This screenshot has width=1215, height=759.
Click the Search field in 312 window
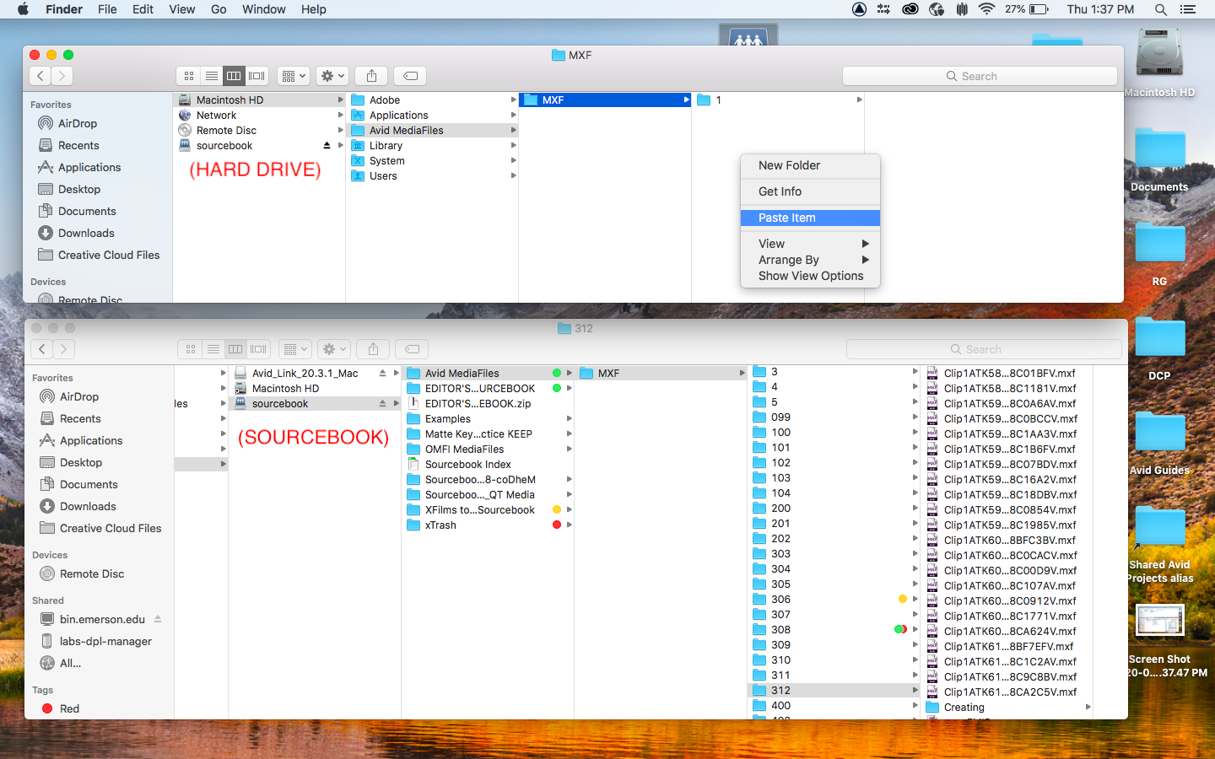point(984,349)
